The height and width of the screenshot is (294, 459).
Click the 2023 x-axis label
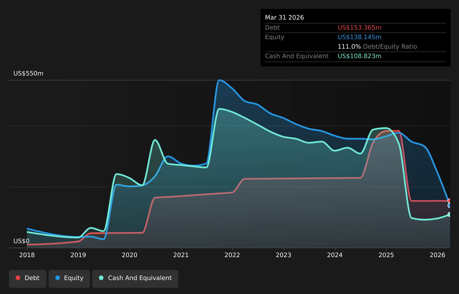[x=284, y=255]
